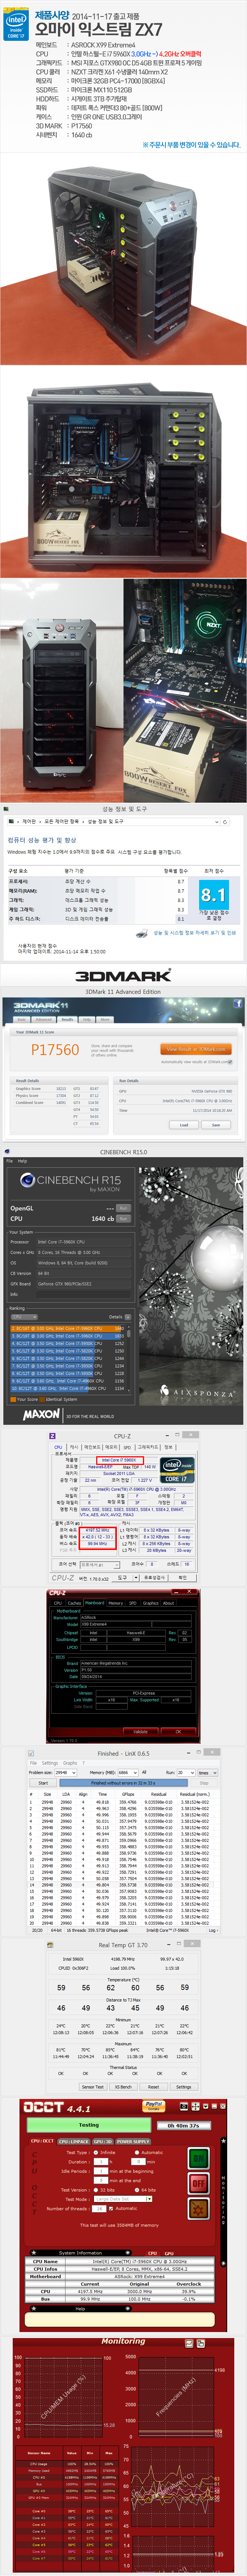Open the Results tab in 3DMark 11
Viewport: 247px width, 2576px height.
68,1020
